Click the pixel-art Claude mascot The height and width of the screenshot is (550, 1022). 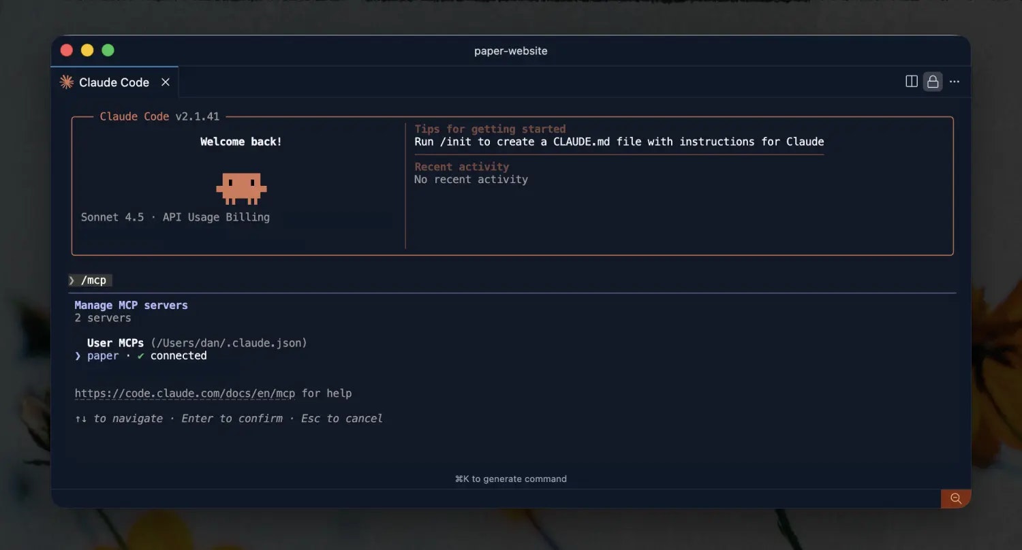click(241, 188)
